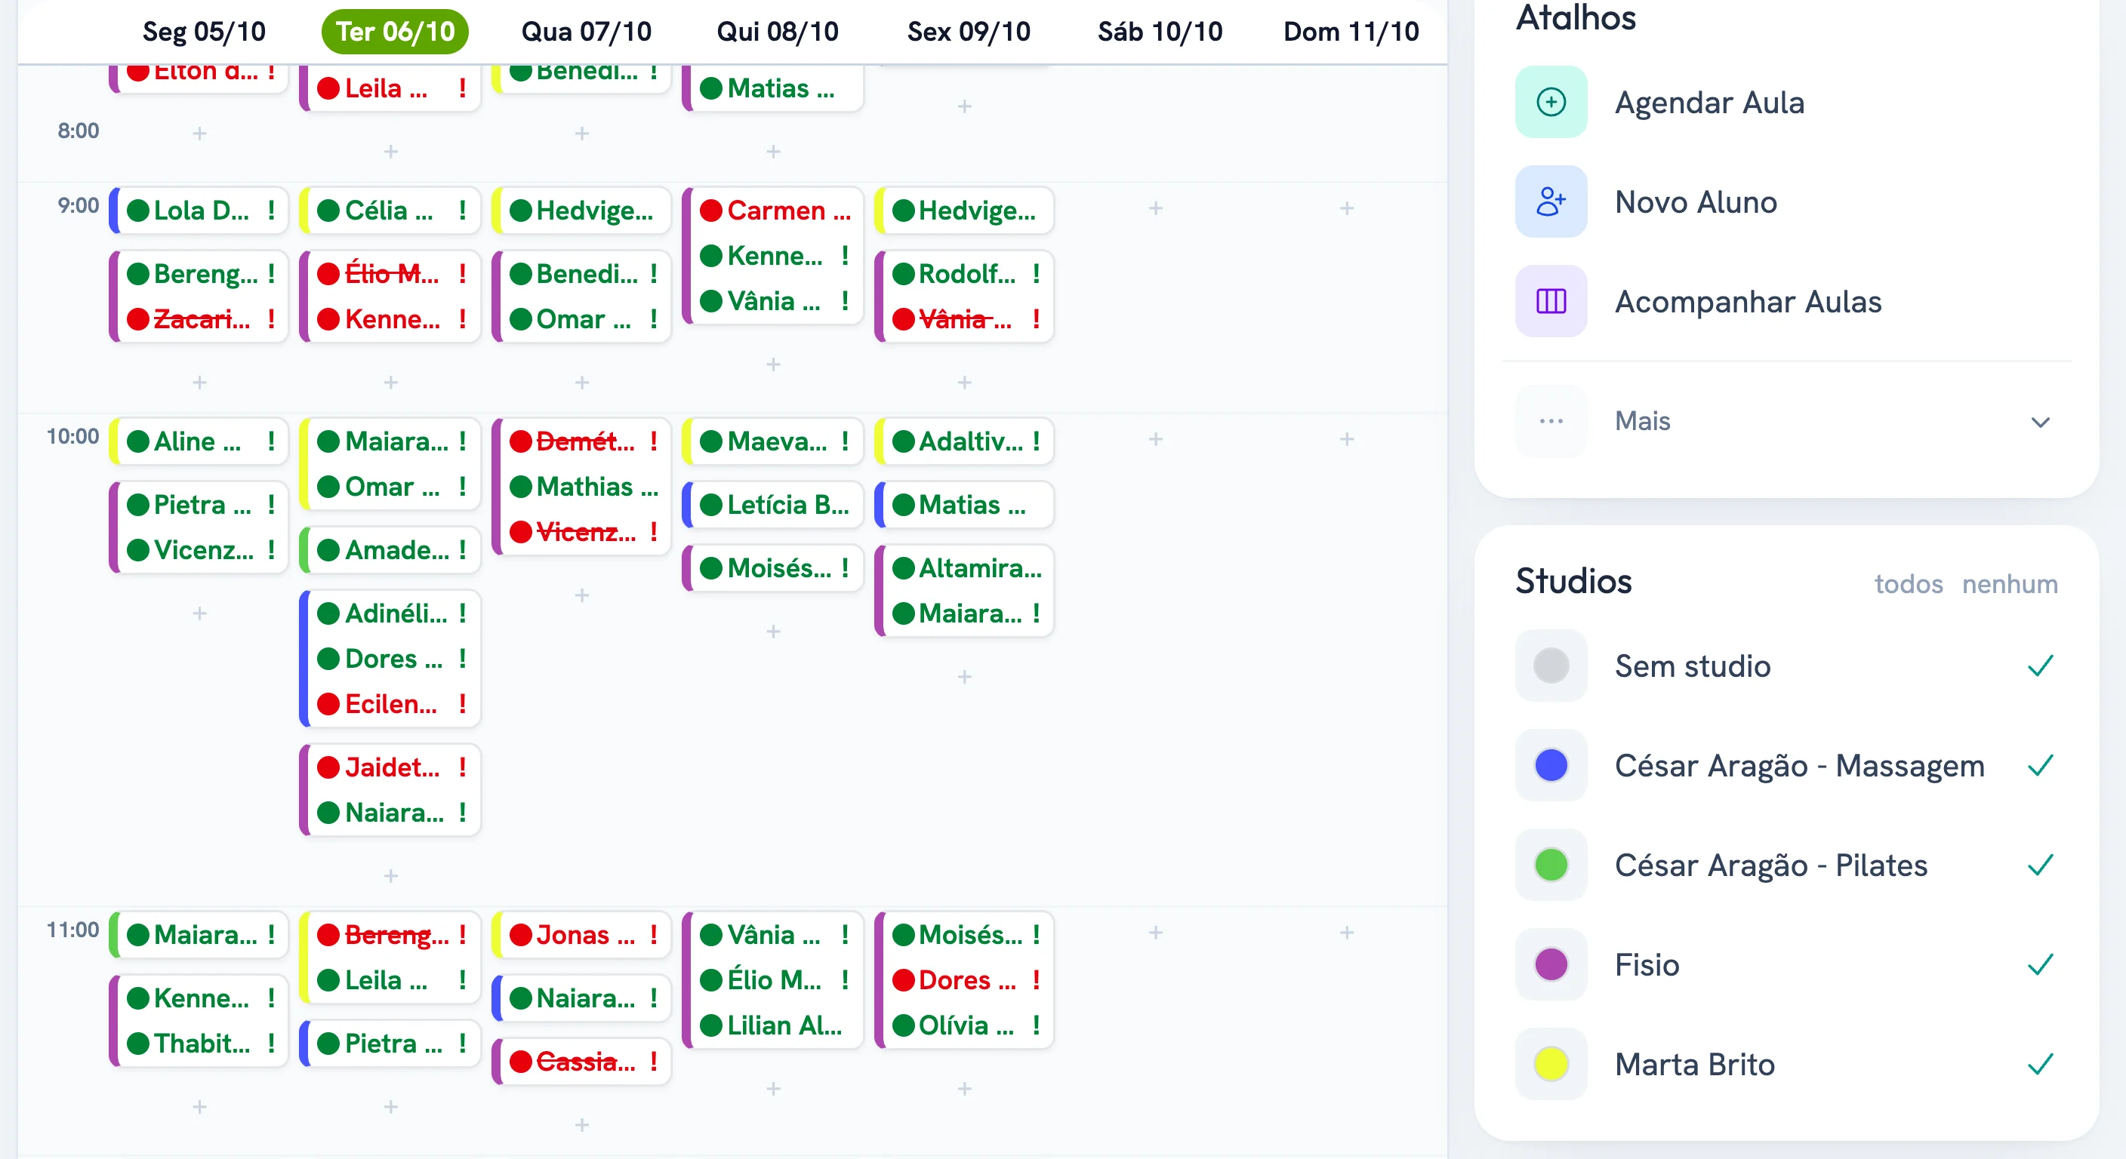Click the Agendar Aula plus-circle icon
The width and height of the screenshot is (2126, 1159).
click(x=1551, y=103)
